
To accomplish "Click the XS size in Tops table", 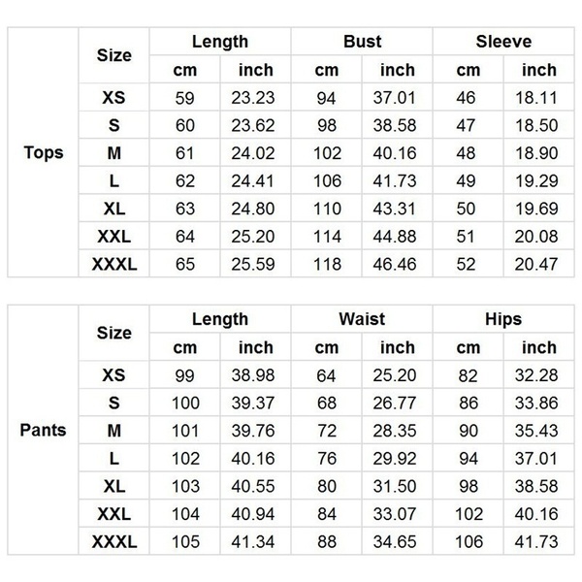I will 114,97.
